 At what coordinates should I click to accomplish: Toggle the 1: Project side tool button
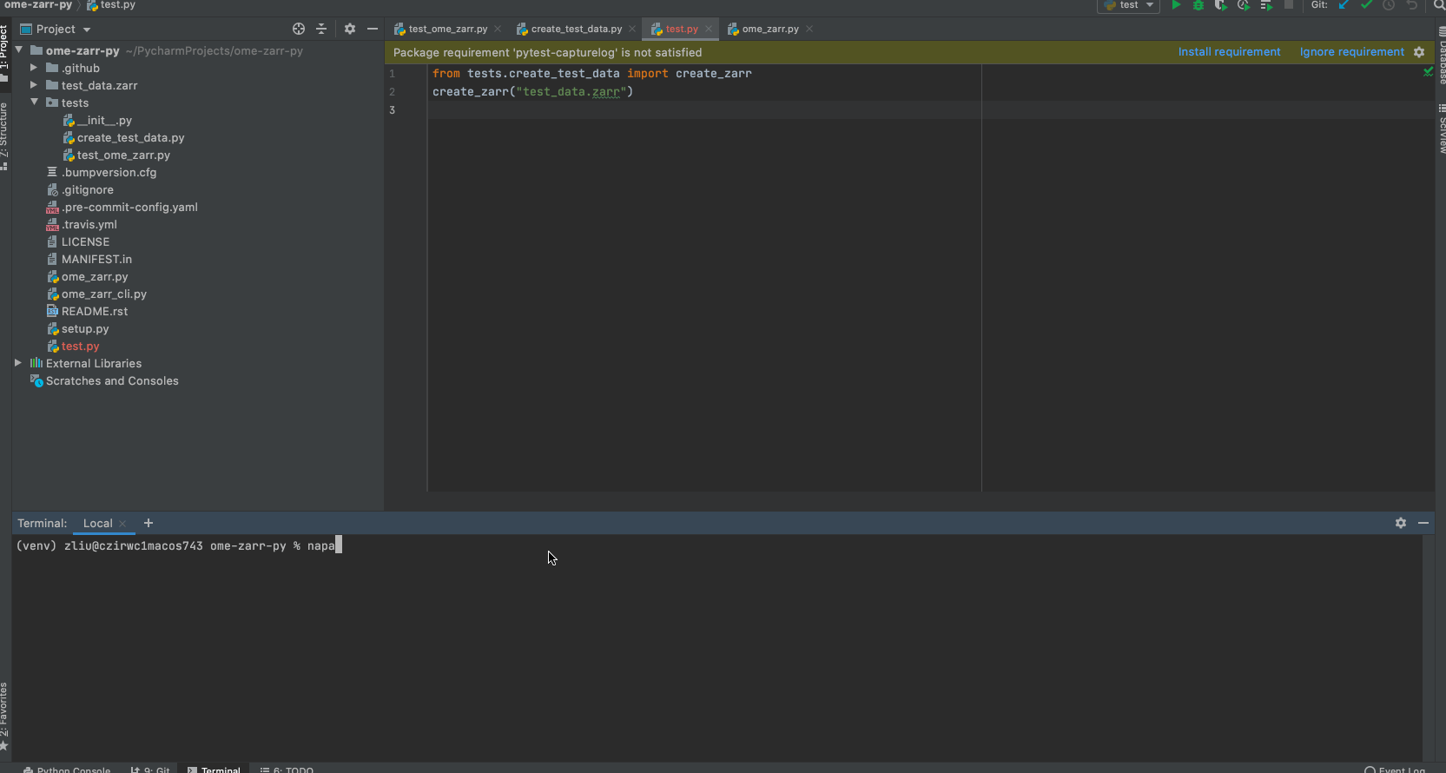(4, 52)
